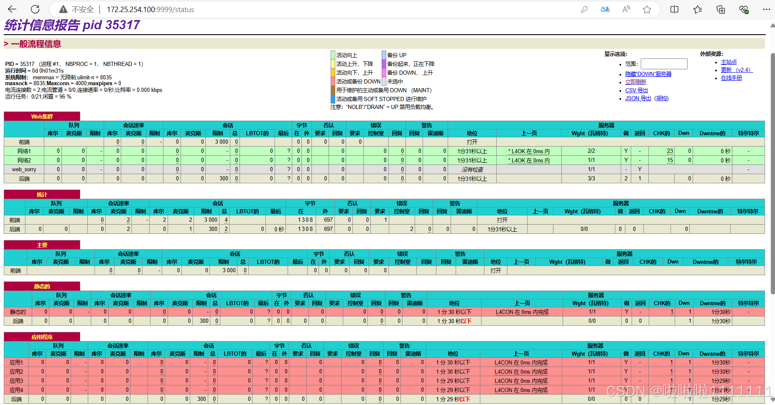Click the browser back arrow
775x405 pixels.
point(12,9)
